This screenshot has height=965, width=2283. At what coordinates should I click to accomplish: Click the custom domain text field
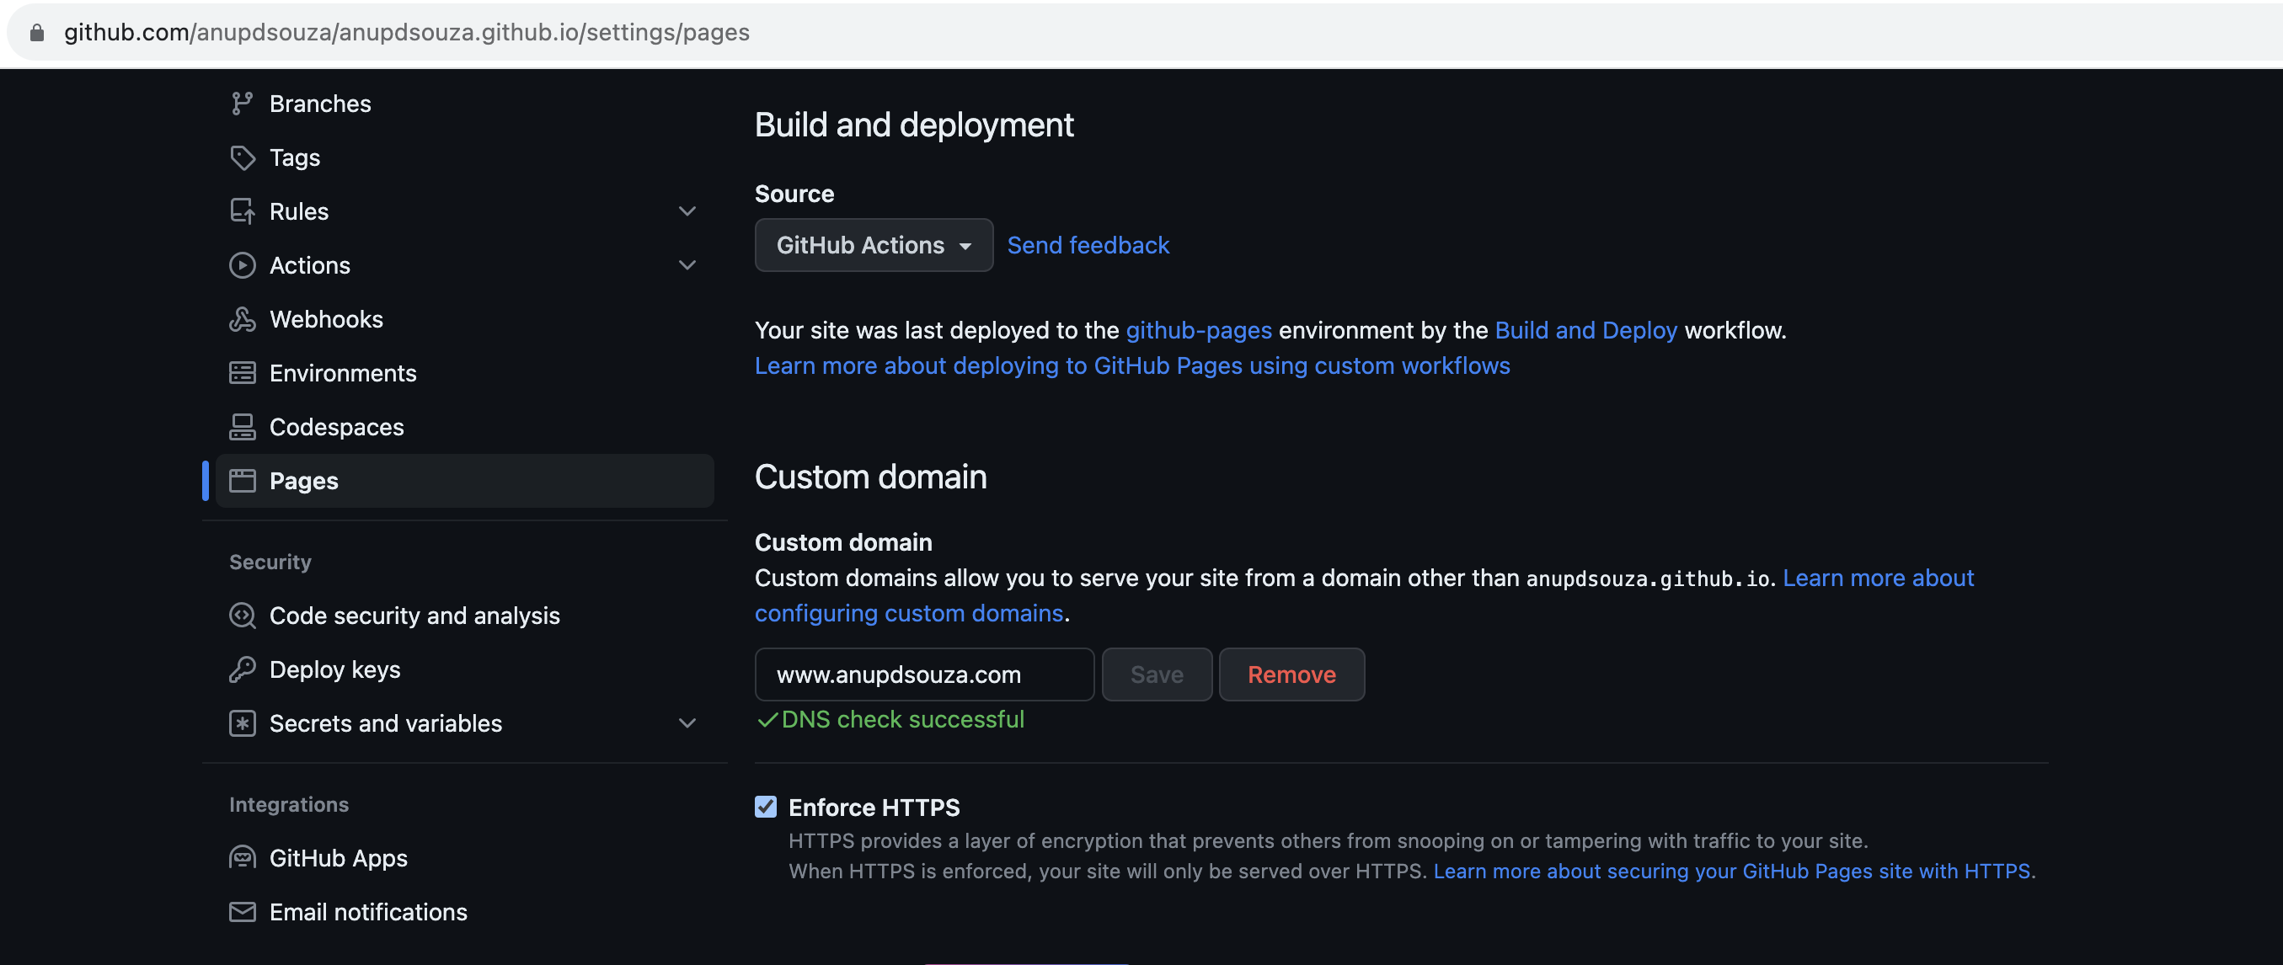(923, 674)
